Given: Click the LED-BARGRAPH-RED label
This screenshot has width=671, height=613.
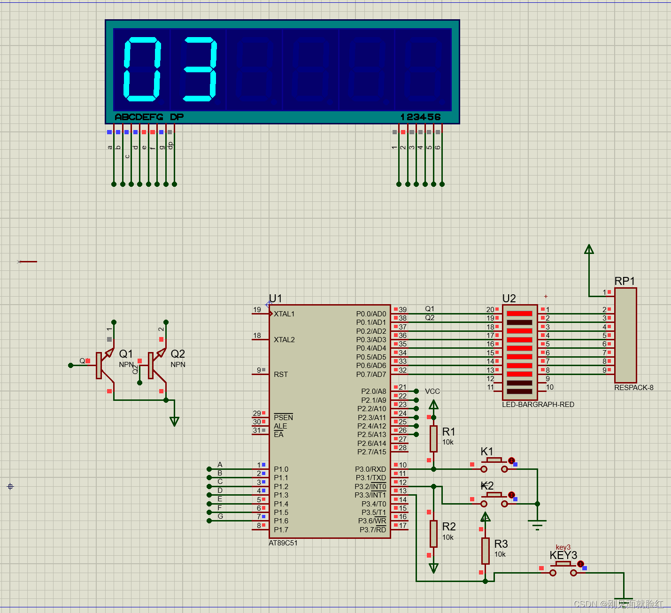Looking at the screenshot, I should tap(538, 405).
